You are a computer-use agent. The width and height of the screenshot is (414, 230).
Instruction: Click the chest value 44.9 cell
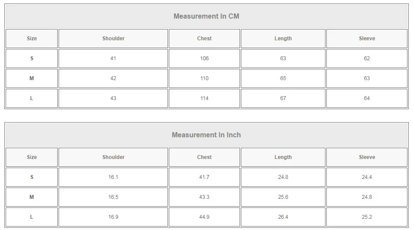tap(204, 217)
